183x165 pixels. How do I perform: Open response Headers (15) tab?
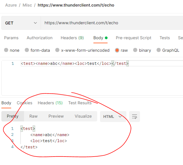[50, 103]
